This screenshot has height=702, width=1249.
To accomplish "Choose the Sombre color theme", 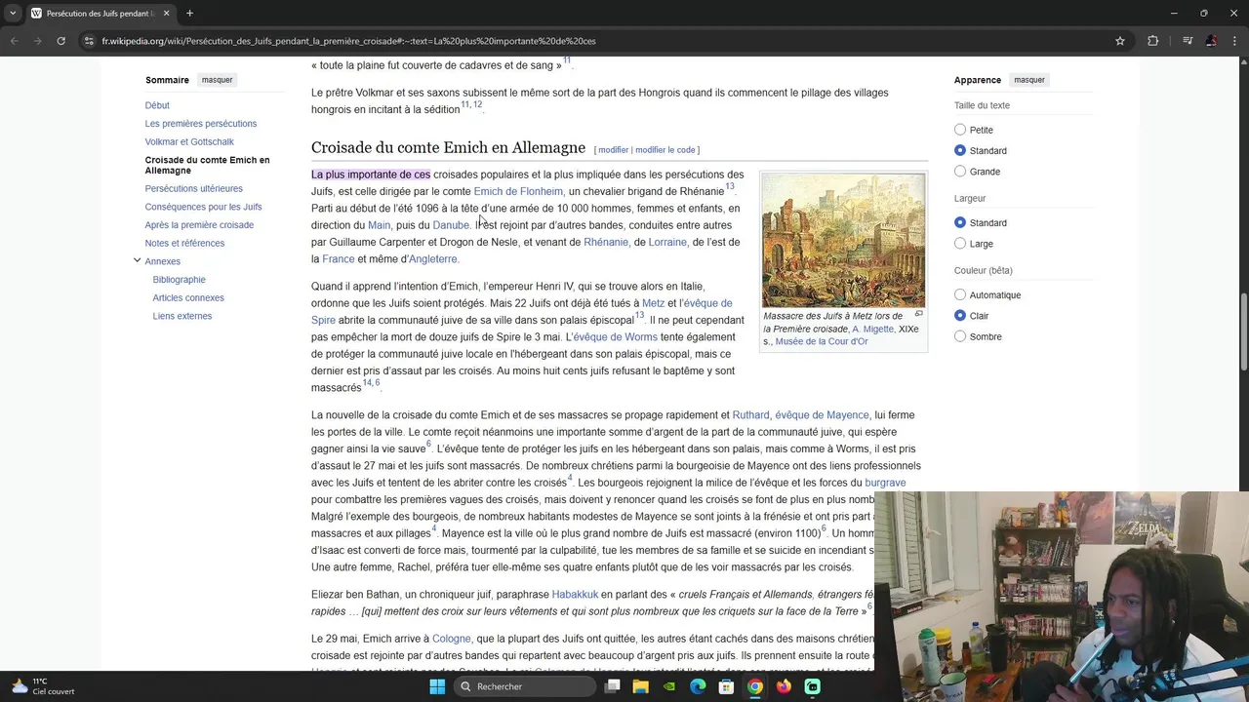I will pos(960,336).
